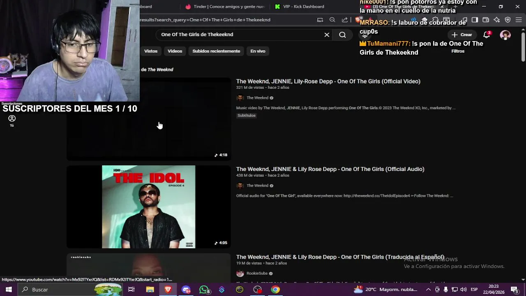Open the Brave browser taskbar icon

(x=168, y=289)
